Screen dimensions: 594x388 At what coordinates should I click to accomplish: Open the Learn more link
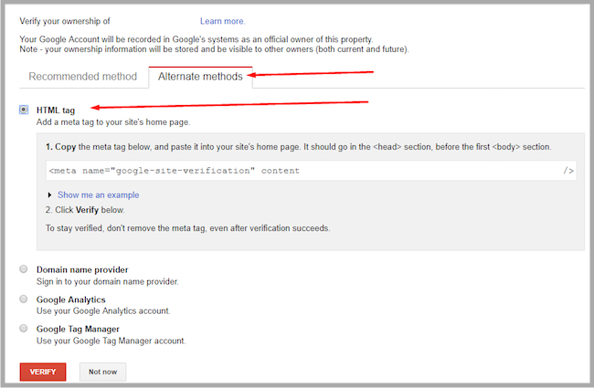[x=223, y=21]
